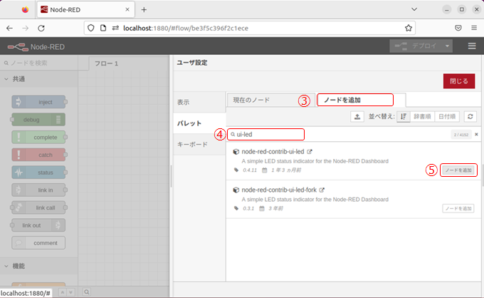Click the upload module icon button
Image resolution: width=484 pixels, height=298 pixels.
(x=357, y=116)
